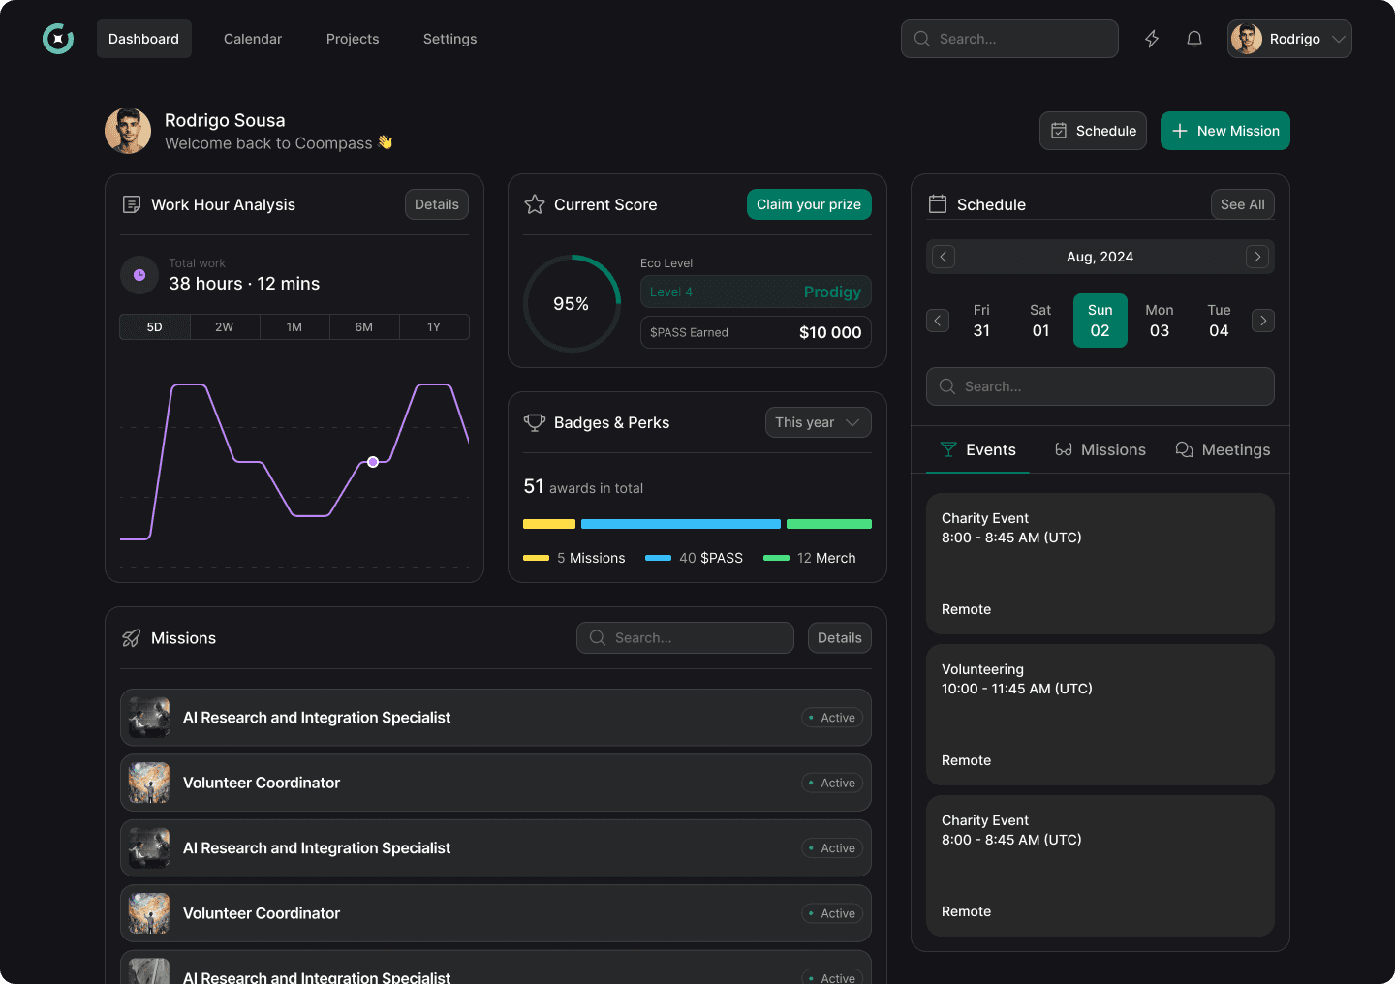Select the 5D time range option
The image size is (1395, 984).
tap(155, 327)
